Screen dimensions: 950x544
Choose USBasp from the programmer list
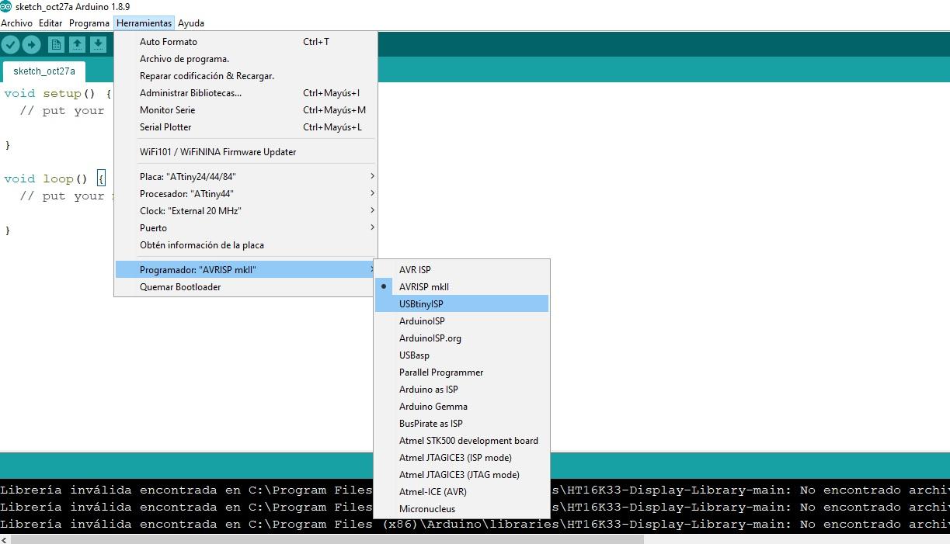[414, 355]
